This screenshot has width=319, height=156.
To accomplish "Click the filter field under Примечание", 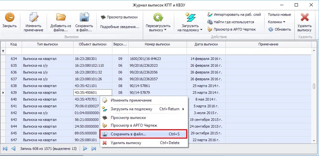I will pyautogui.click(x=268, y=51).
